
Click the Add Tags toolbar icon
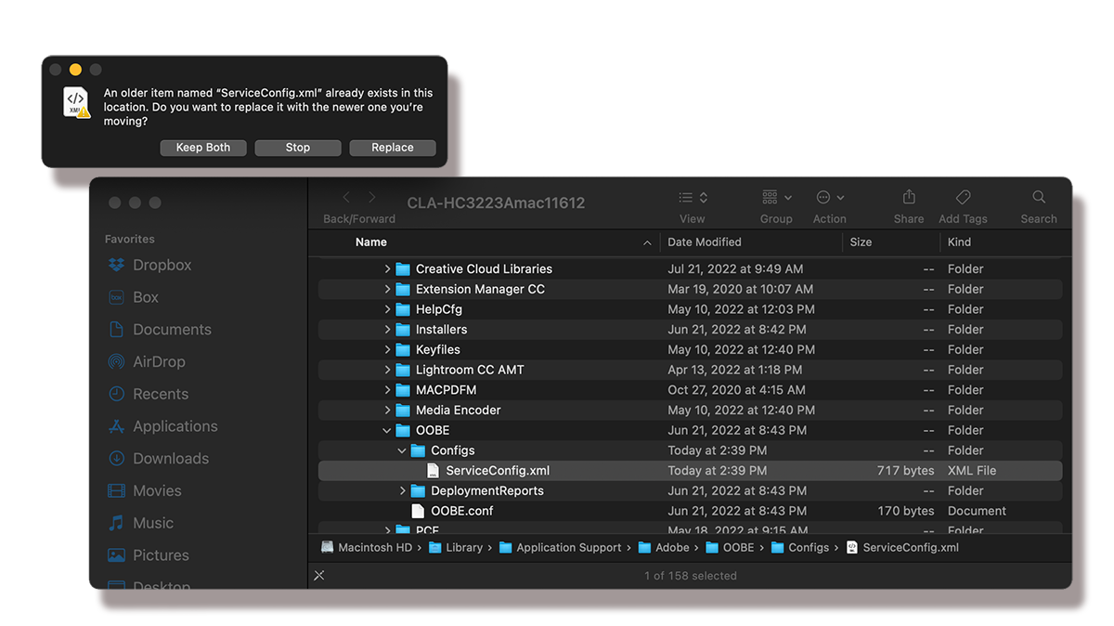(963, 197)
